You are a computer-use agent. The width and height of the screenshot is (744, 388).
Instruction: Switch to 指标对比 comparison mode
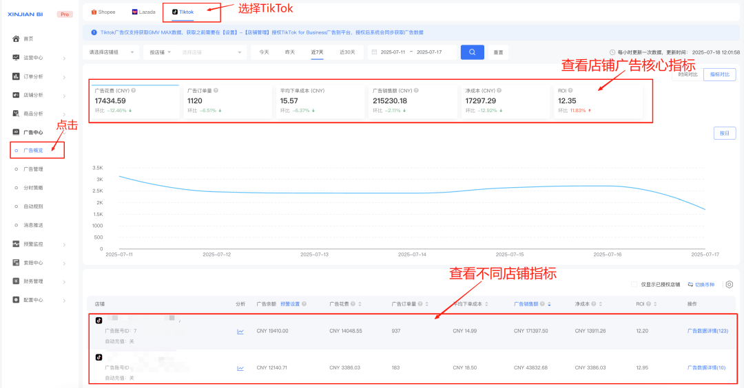point(720,74)
